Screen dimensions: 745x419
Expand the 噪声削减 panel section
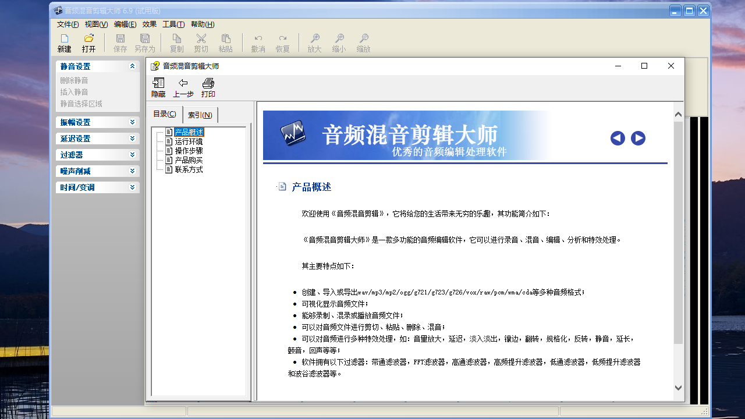pos(132,171)
